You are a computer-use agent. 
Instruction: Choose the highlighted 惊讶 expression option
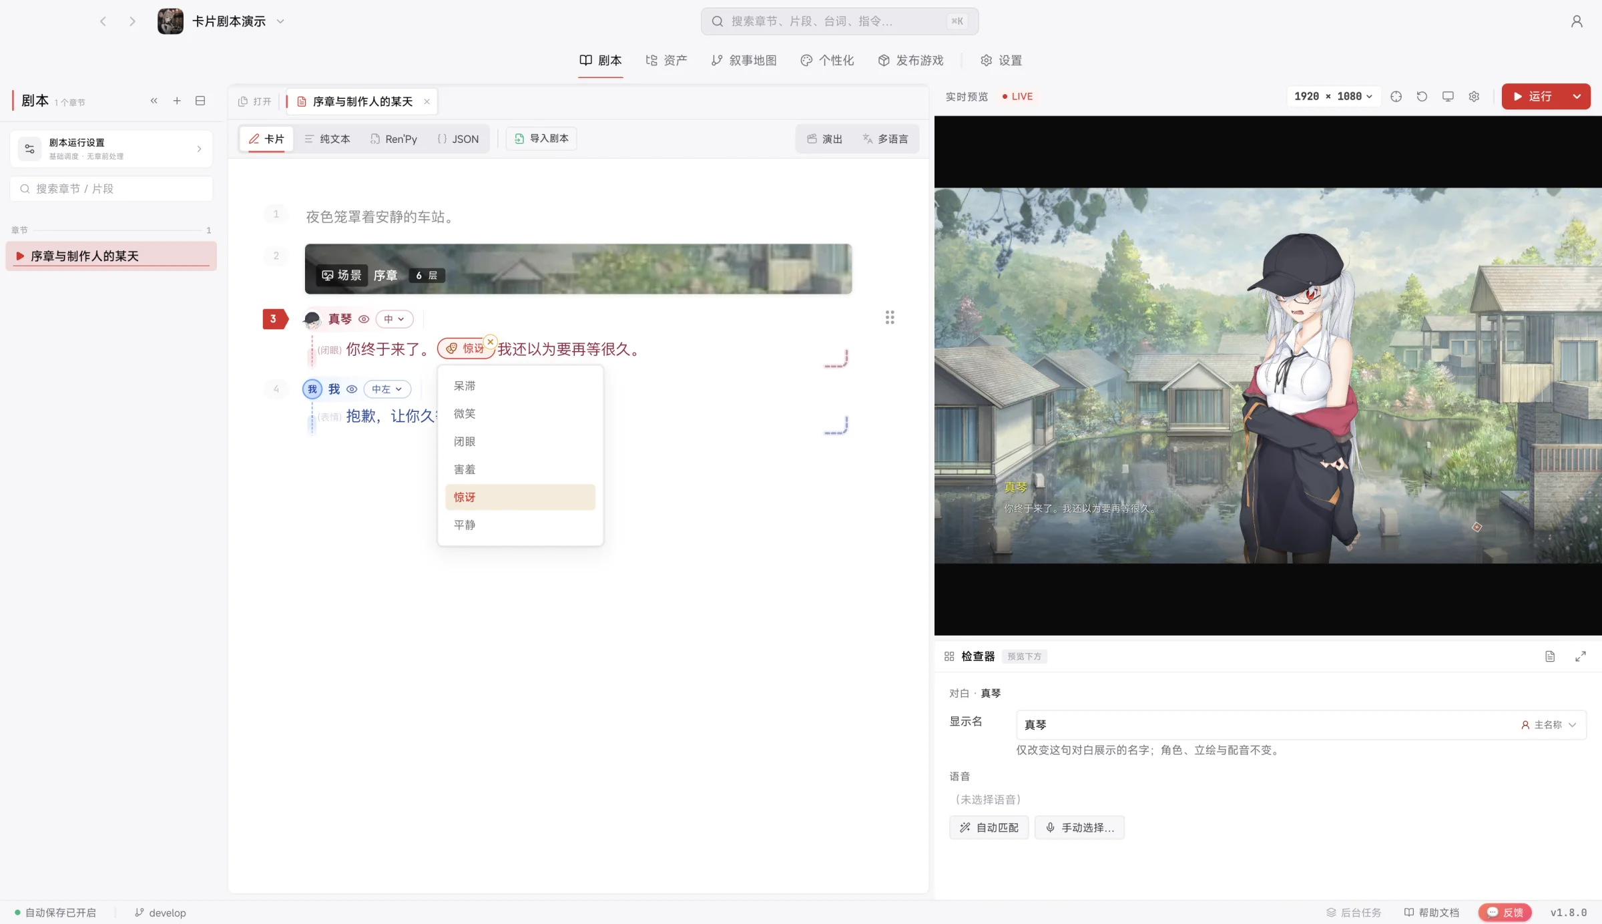520,497
